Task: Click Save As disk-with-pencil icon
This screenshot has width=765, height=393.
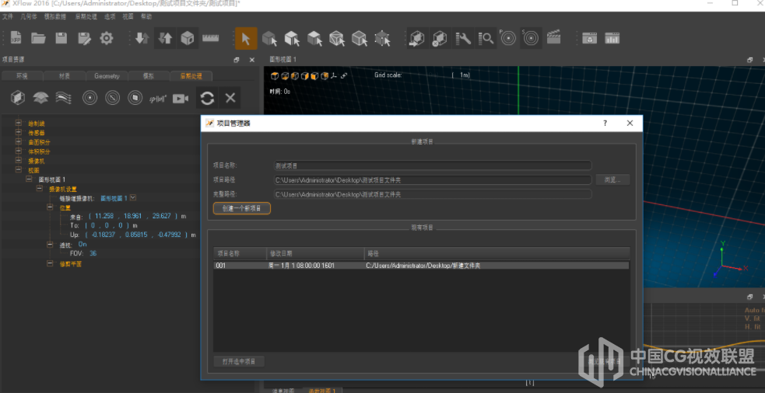Action: (x=84, y=39)
